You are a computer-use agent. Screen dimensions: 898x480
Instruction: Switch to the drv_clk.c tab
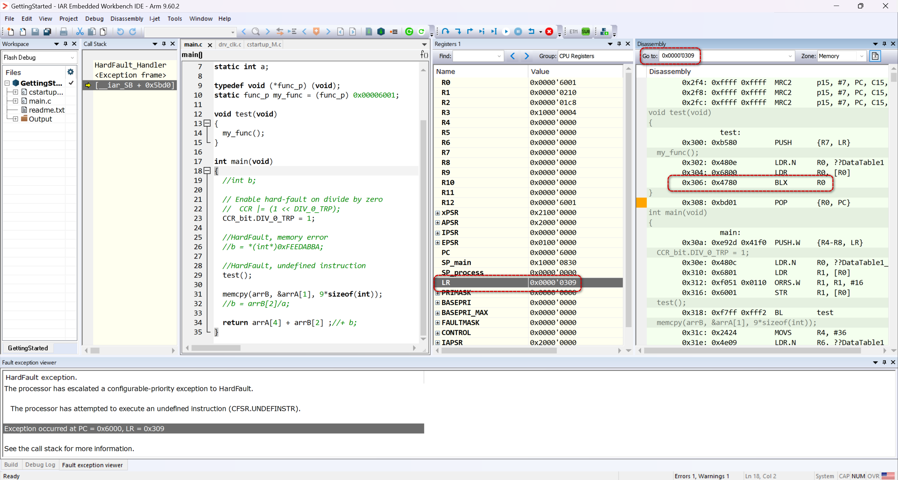(x=230, y=45)
